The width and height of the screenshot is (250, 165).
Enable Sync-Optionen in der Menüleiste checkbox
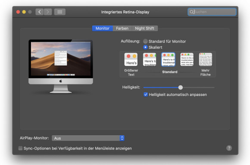click(x=20, y=148)
